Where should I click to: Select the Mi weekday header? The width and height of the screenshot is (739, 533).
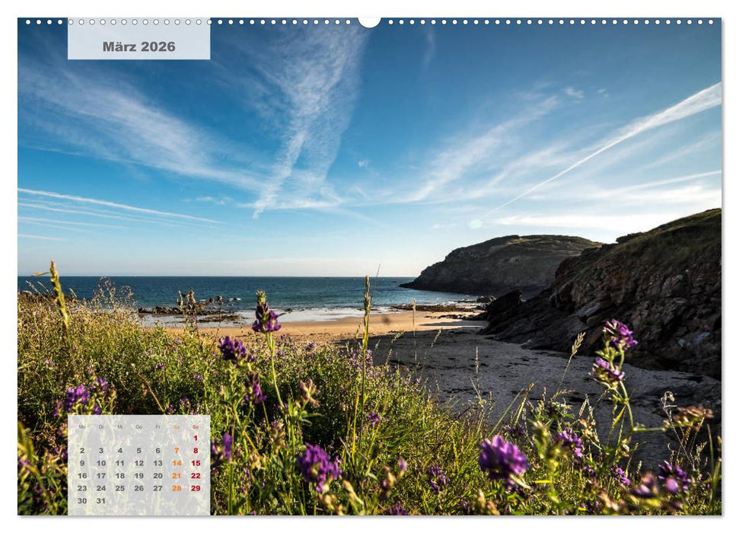120,426
